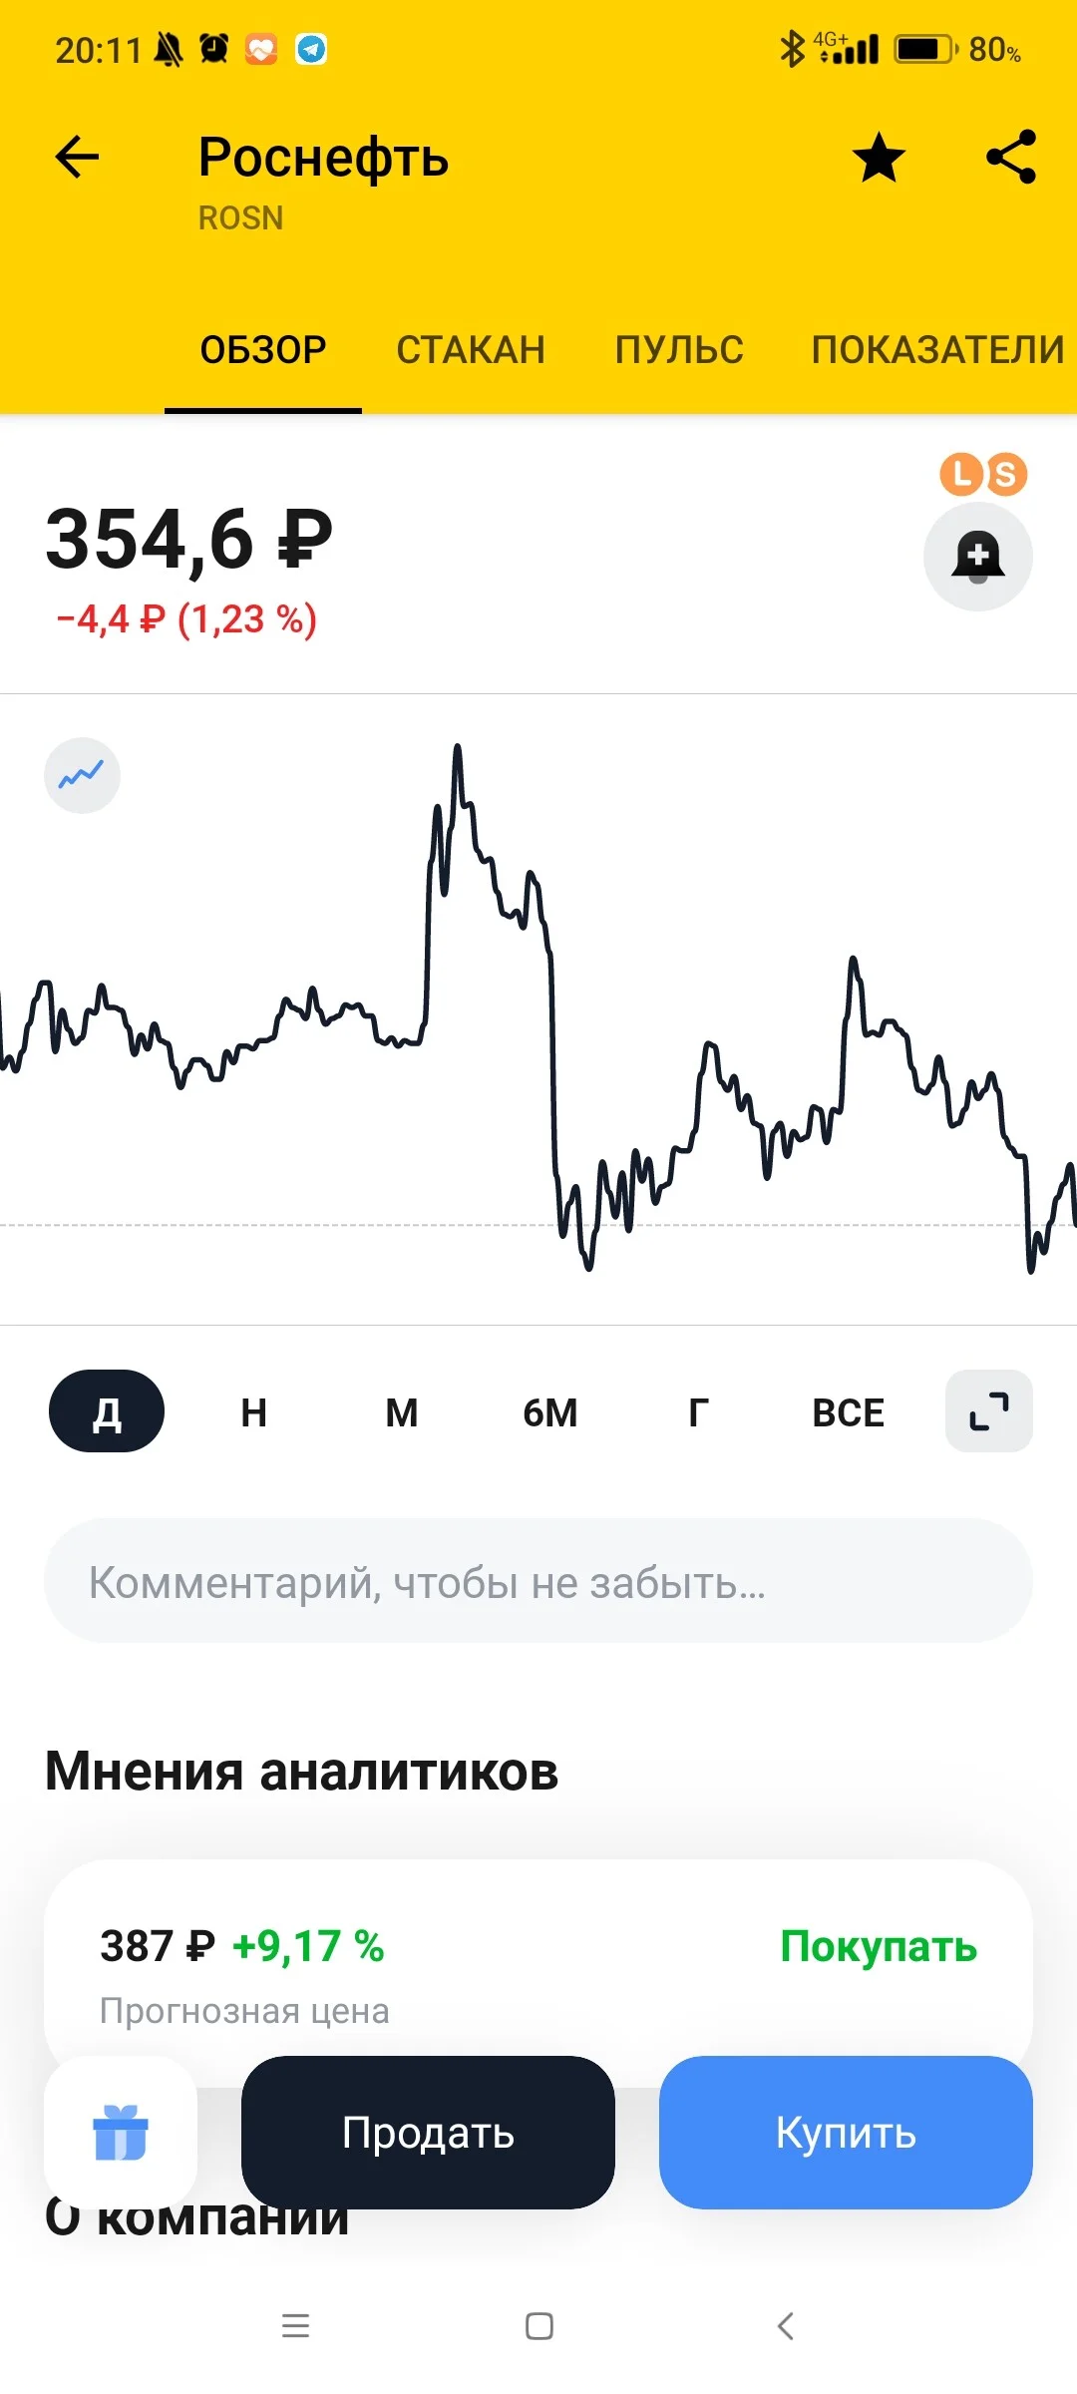The image size is (1077, 2394).
Task: Open the ПОКАЗАТЕЛИ tab
Action: pyautogui.click(x=938, y=350)
